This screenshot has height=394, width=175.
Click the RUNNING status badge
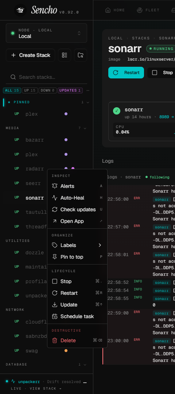click(x=161, y=49)
